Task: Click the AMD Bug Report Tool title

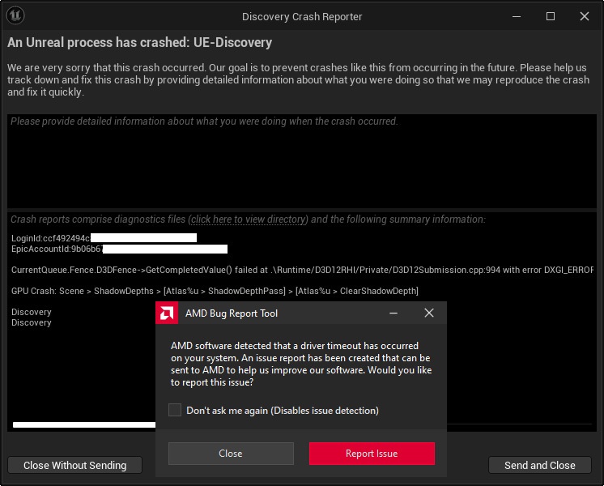Action: click(x=232, y=313)
